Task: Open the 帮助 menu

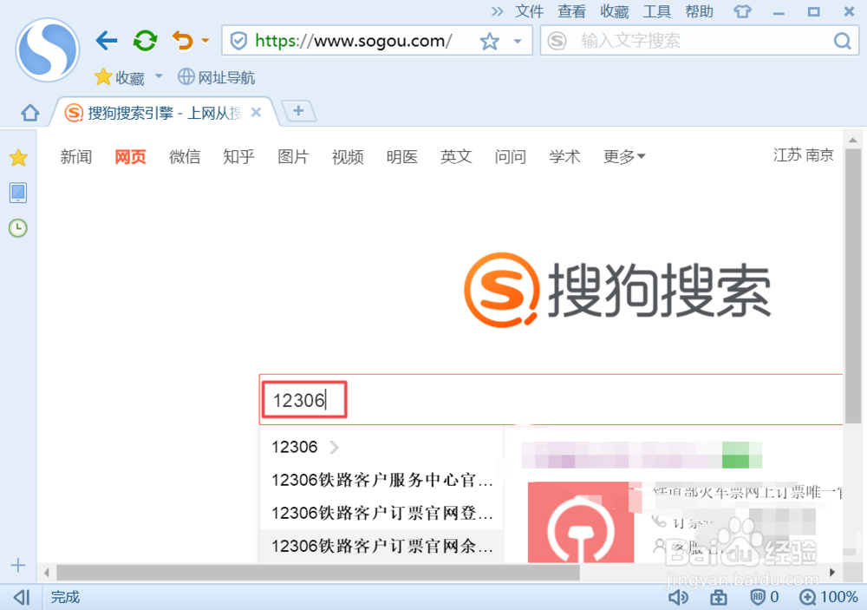Action: (x=700, y=11)
